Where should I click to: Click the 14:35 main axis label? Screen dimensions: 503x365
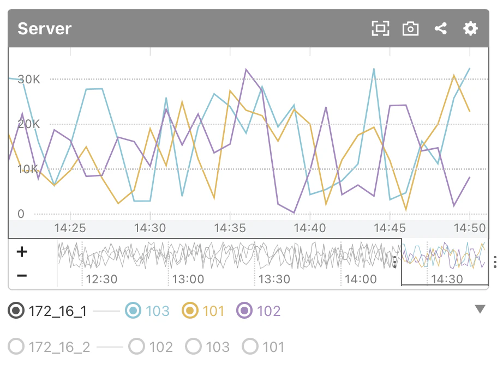230,228
